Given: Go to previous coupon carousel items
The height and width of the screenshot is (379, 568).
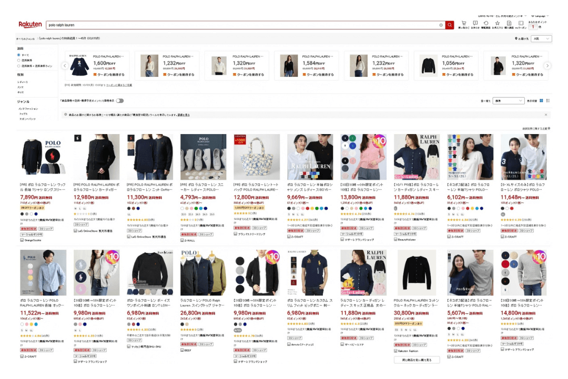Looking at the screenshot, I should 65,66.
